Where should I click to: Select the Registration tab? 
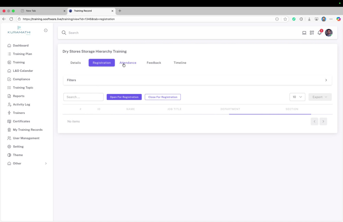(x=102, y=63)
